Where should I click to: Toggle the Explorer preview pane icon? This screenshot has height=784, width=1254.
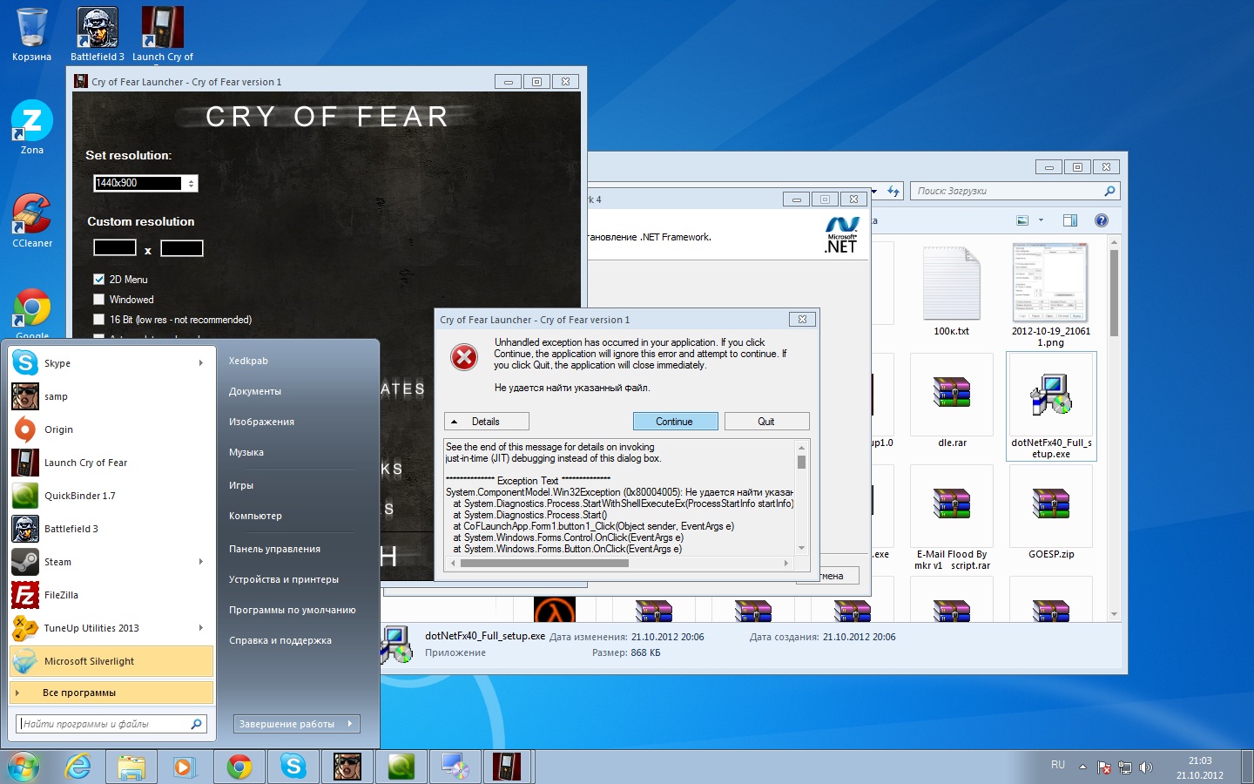click(1070, 220)
